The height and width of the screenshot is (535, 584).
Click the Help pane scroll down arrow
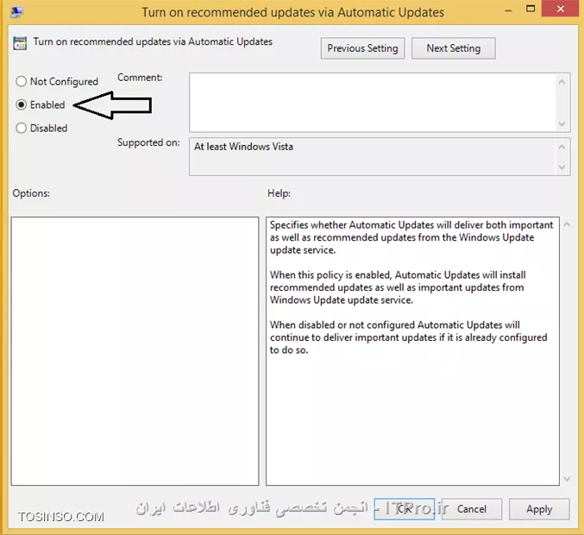[567, 479]
